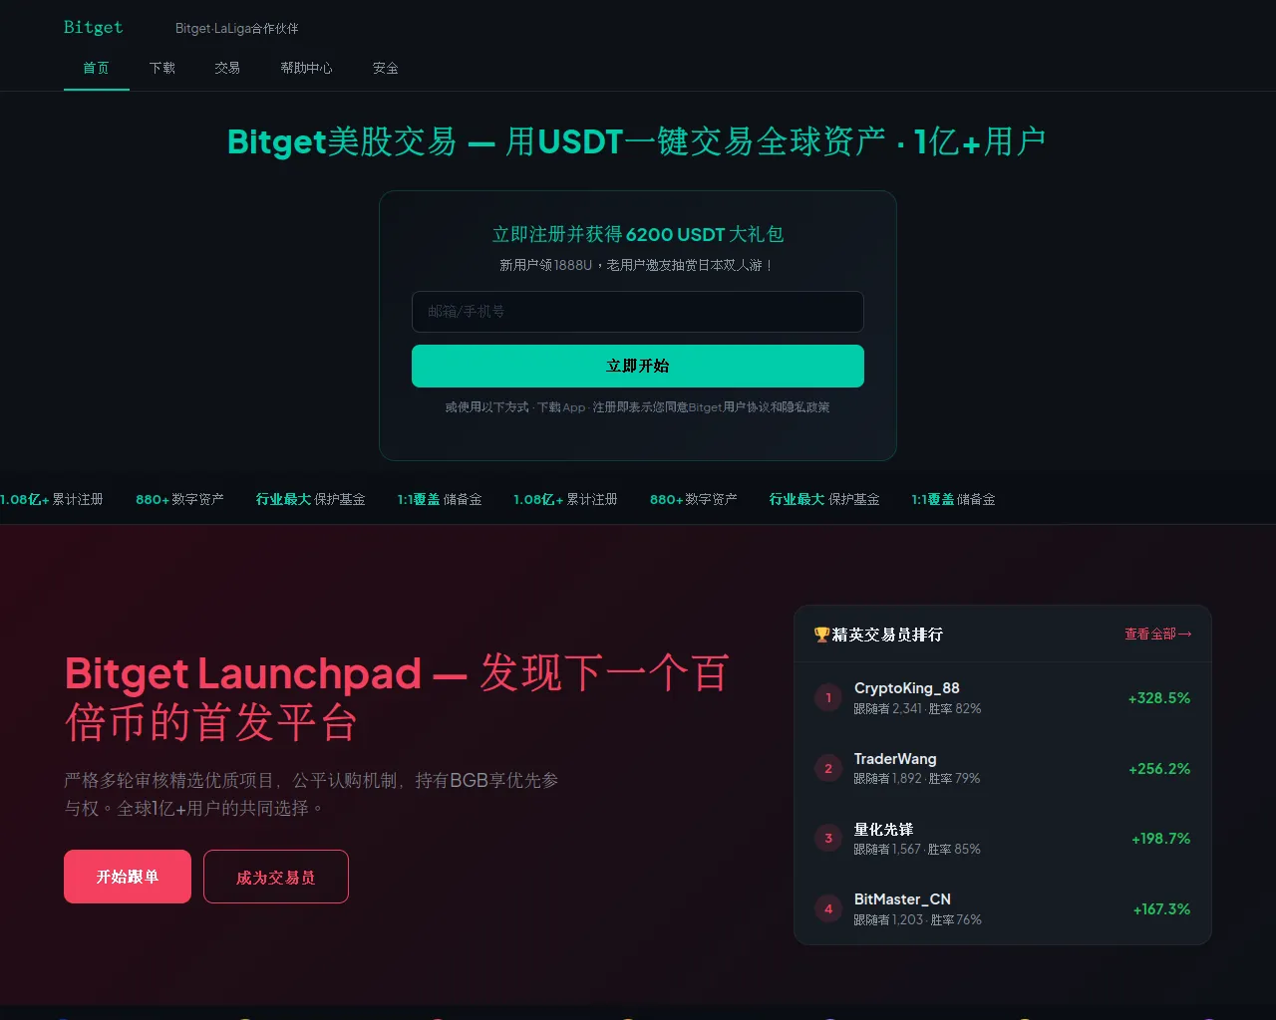This screenshot has width=1276, height=1020.
Task: Select the 安全 navigation tab
Action: (x=386, y=69)
